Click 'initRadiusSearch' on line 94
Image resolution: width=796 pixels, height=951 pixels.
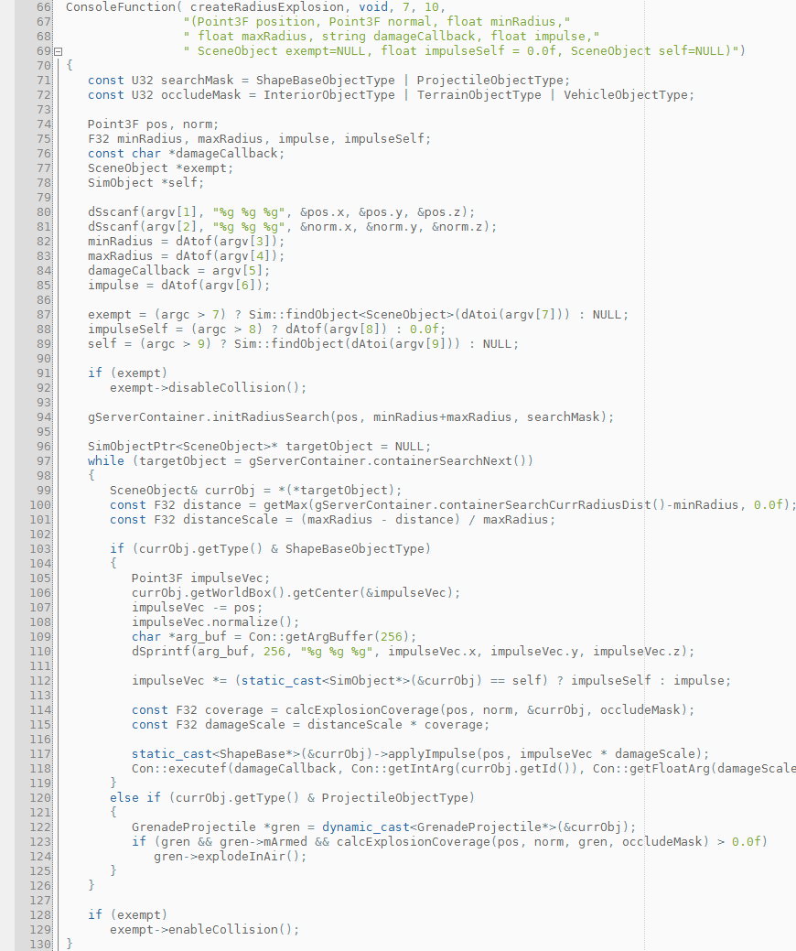[271, 417]
